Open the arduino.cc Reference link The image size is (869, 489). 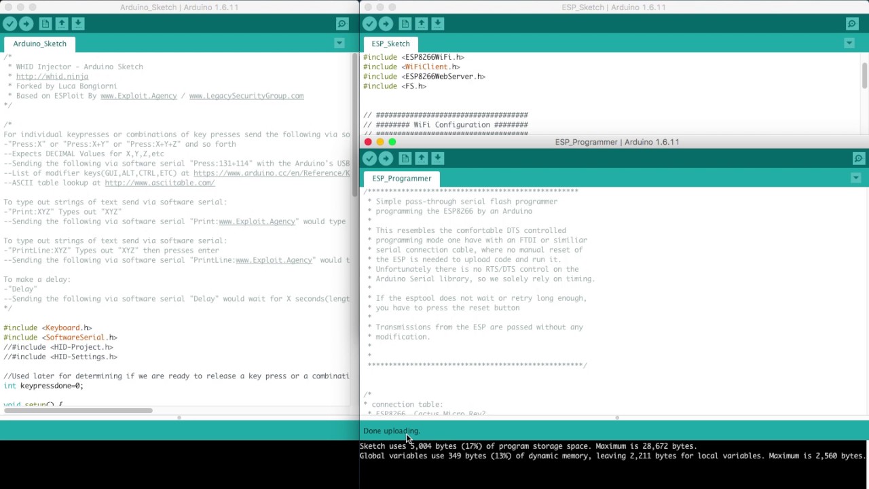[x=272, y=173]
